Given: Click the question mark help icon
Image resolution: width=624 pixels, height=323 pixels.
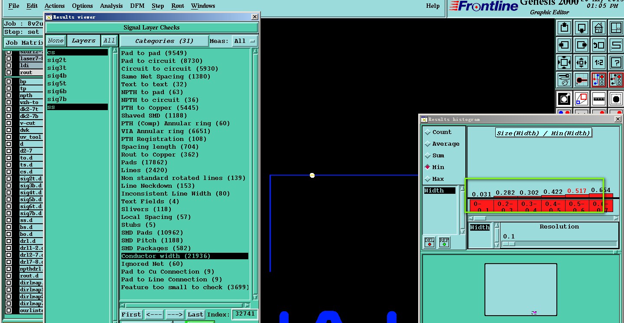Looking at the screenshot, I should pos(616,62).
